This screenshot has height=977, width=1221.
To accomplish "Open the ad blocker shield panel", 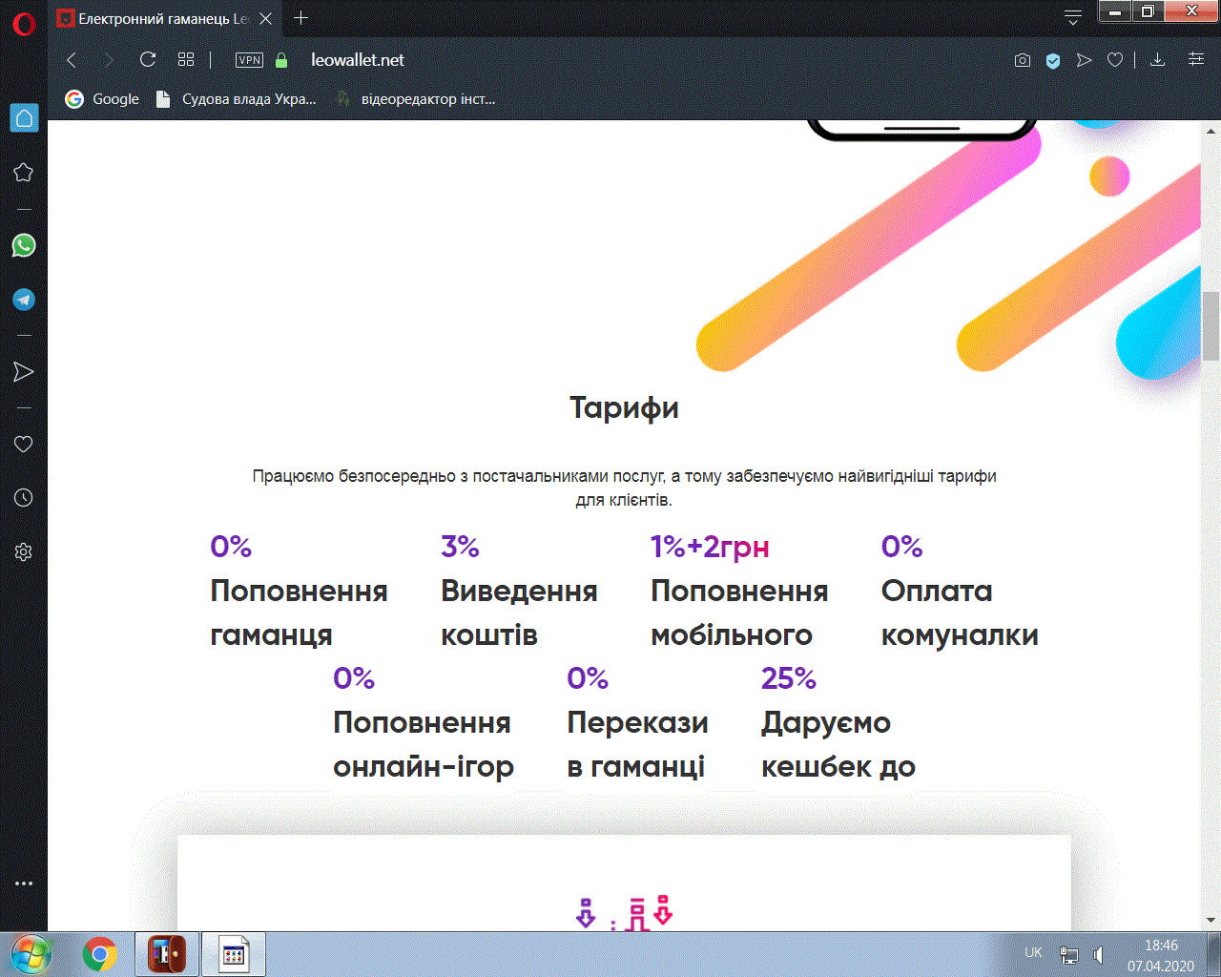I will point(1053,59).
